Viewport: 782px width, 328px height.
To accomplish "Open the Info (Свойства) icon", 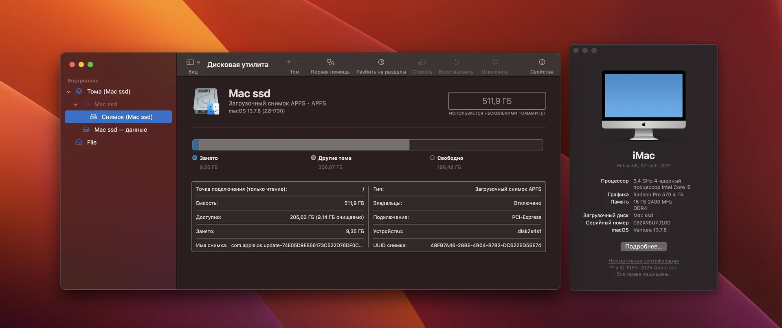I will [542, 62].
